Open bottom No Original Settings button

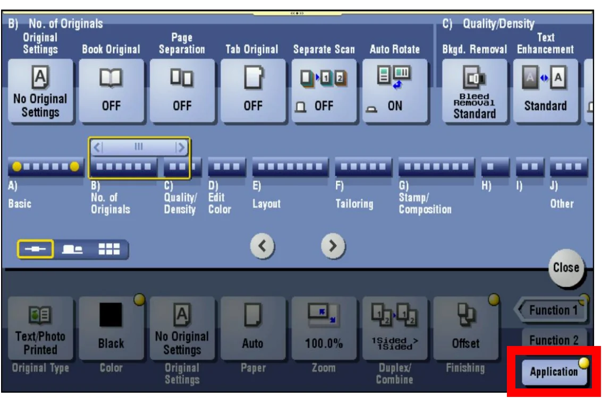pos(182,328)
